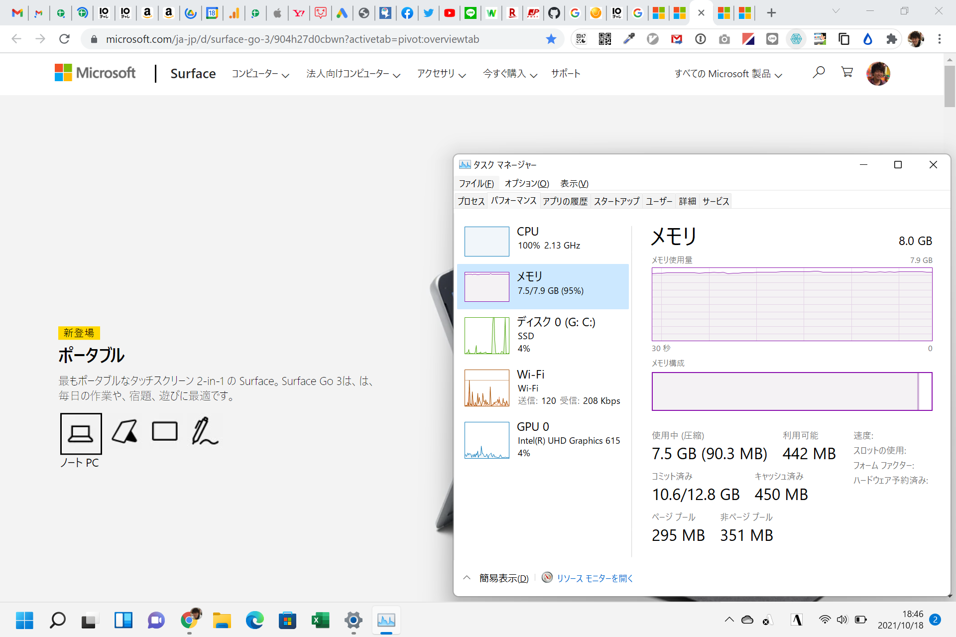Click the search magnifier on Microsoft header
The width and height of the screenshot is (956, 637).
tap(818, 73)
